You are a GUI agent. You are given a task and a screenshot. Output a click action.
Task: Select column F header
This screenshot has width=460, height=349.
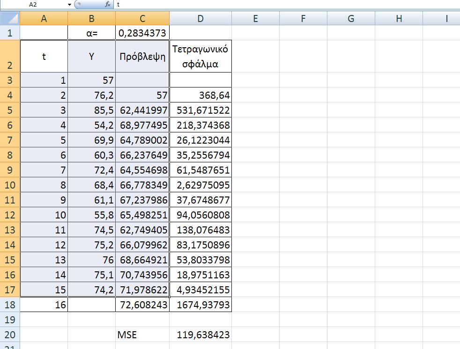point(304,18)
